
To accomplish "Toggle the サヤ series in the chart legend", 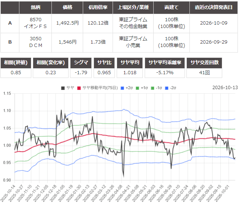I will [67, 88].
